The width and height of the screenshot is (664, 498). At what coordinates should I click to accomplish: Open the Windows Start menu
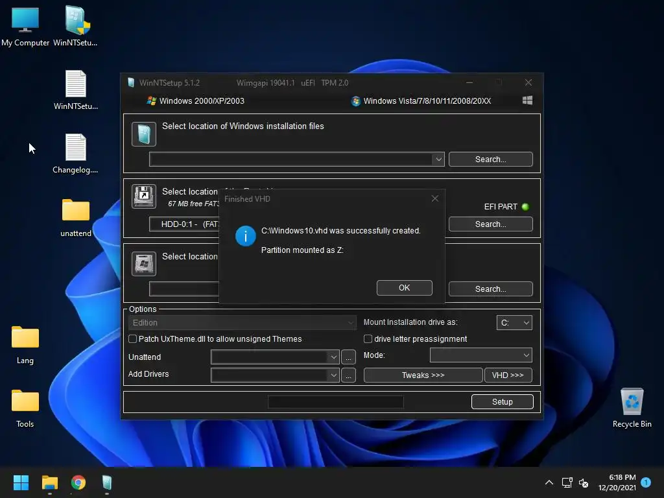(x=21, y=482)
